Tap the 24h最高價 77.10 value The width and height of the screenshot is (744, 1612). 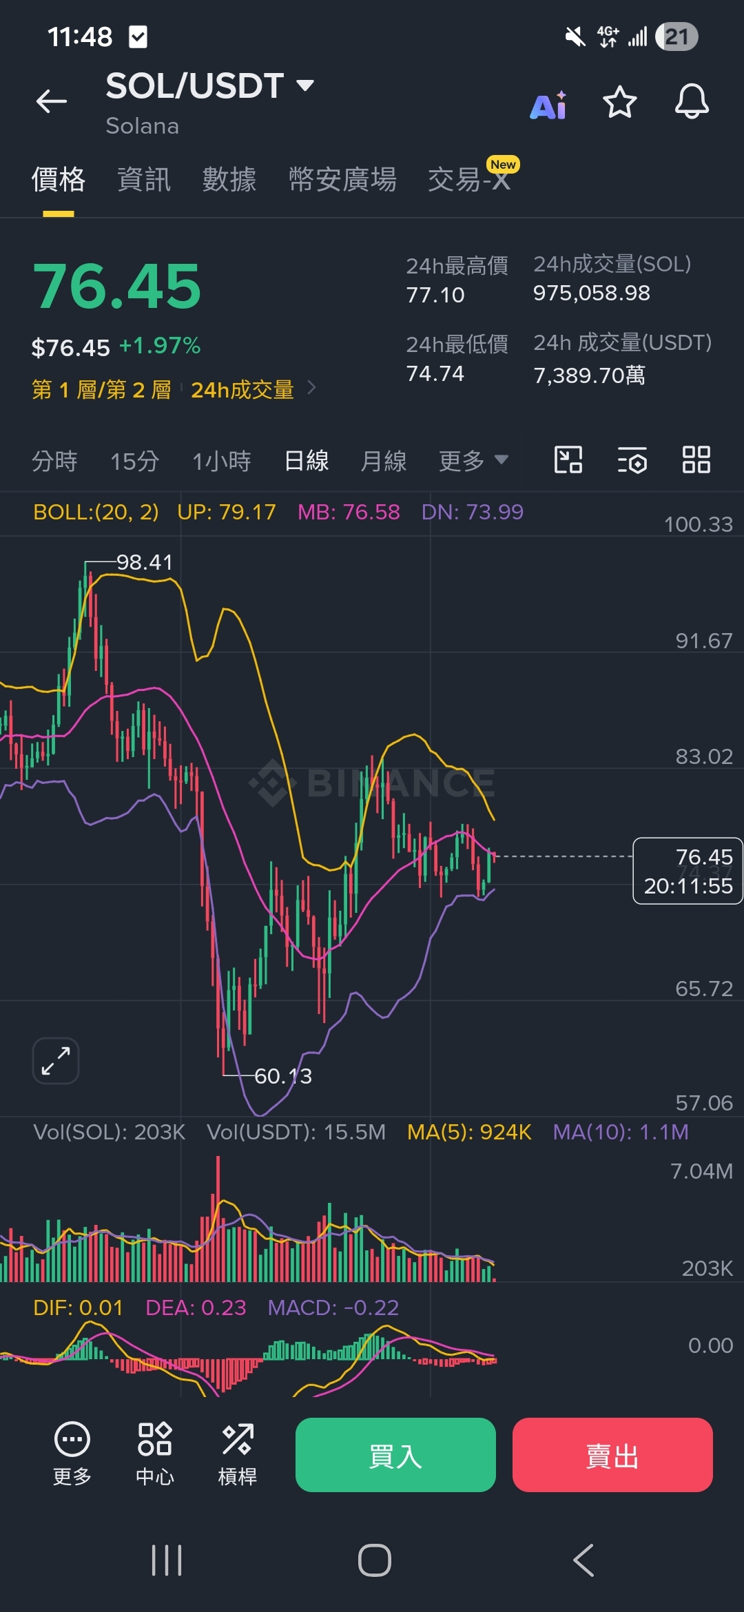tap(435, 295)
